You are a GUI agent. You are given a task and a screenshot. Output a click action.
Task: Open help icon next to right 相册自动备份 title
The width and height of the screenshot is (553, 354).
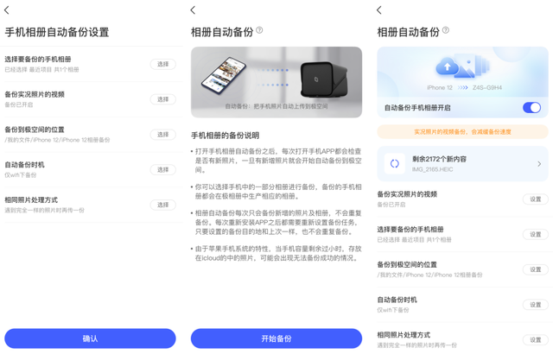[x=446, y=30]
